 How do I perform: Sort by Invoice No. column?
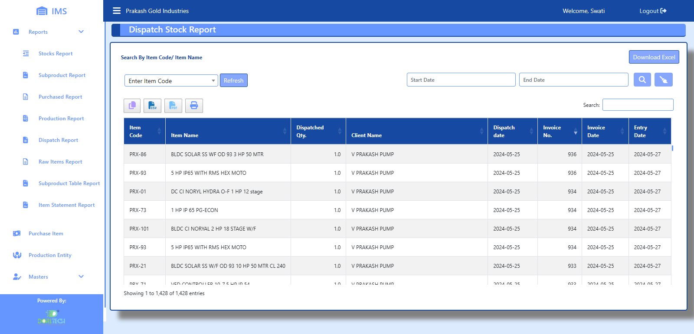[560, 131]
